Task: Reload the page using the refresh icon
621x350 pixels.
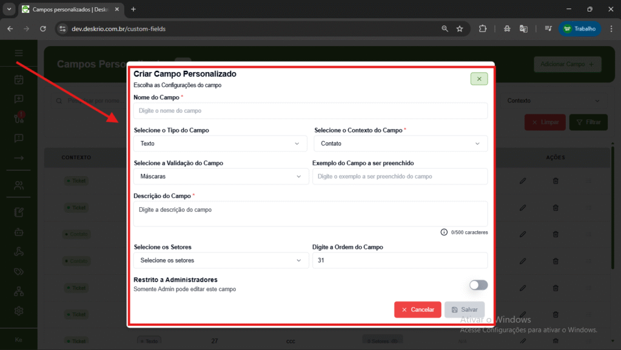Action: (43, 28)
